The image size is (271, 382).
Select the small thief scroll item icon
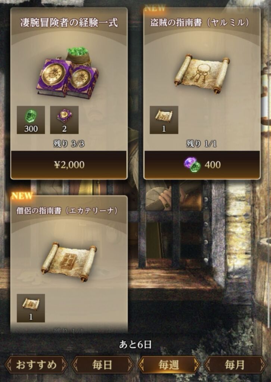pos(164,120)
